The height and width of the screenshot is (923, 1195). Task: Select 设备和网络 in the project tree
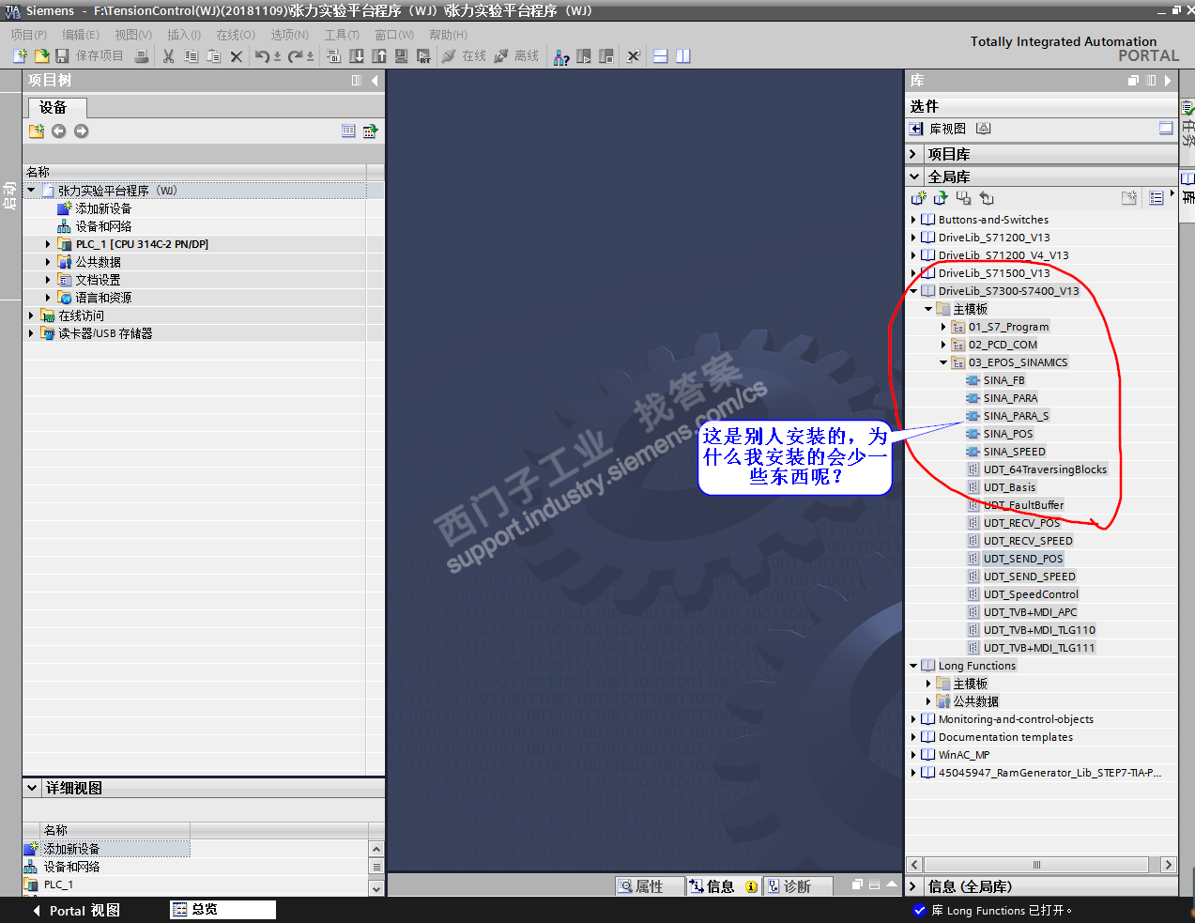[103, 226]
